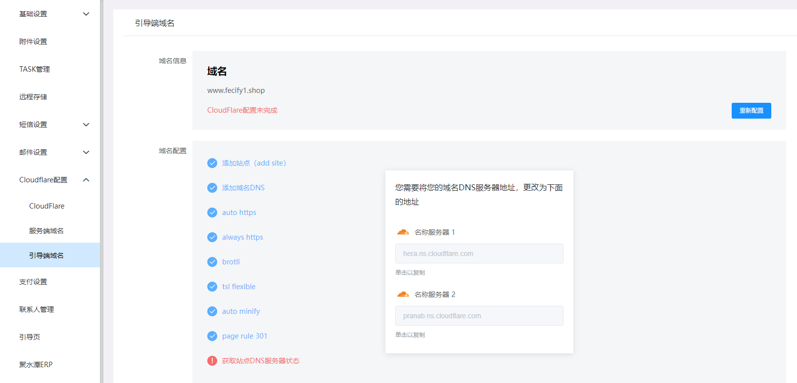Go to TASK管理 in the sidebar
Screen dimensions: 797x383
click(50, 69)
